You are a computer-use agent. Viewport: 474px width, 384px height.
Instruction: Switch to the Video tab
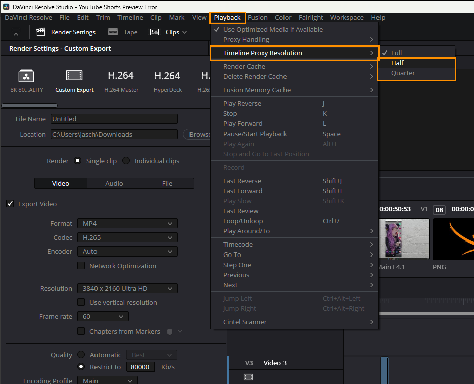tap(61, 183)
